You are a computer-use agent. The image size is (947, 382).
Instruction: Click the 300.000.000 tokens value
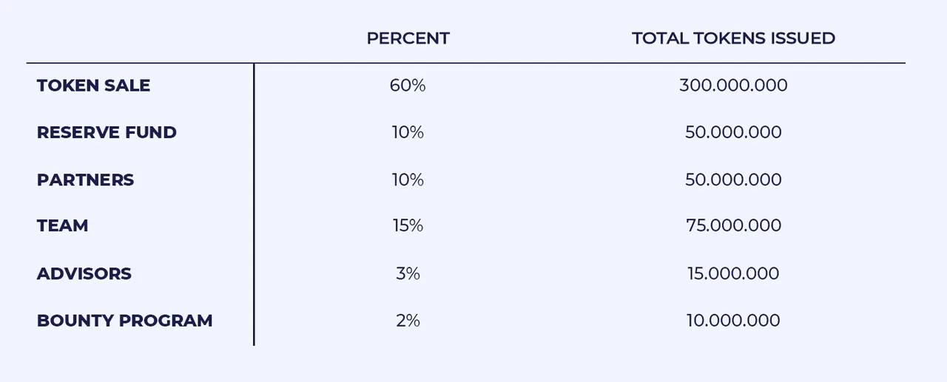(x=733, y=86)
